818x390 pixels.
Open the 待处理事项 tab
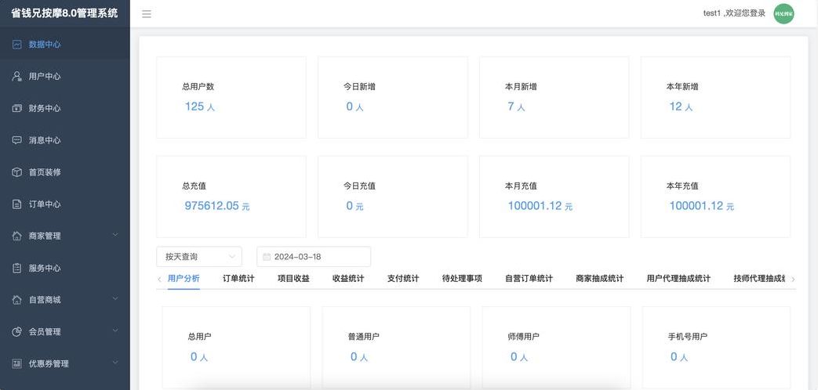[462, 278]
